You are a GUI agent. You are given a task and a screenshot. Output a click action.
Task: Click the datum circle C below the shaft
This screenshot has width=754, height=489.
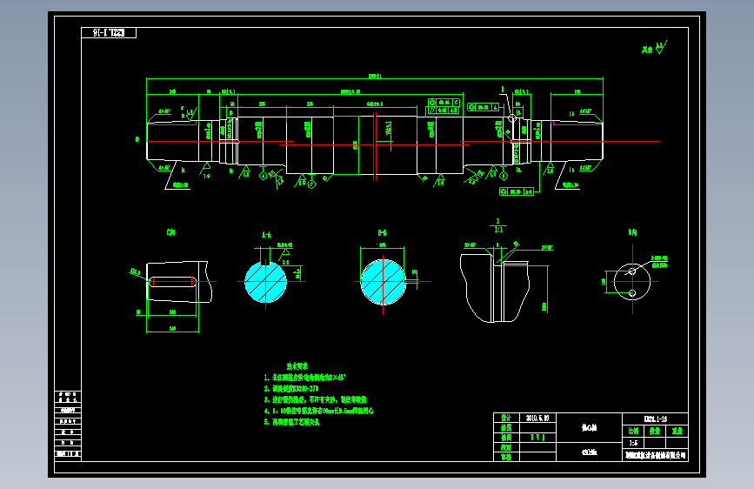point(311,184)
